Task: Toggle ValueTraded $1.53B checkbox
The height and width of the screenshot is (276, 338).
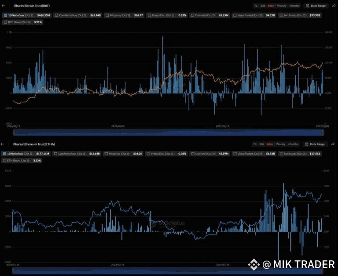Action: [x=235, y=154]
